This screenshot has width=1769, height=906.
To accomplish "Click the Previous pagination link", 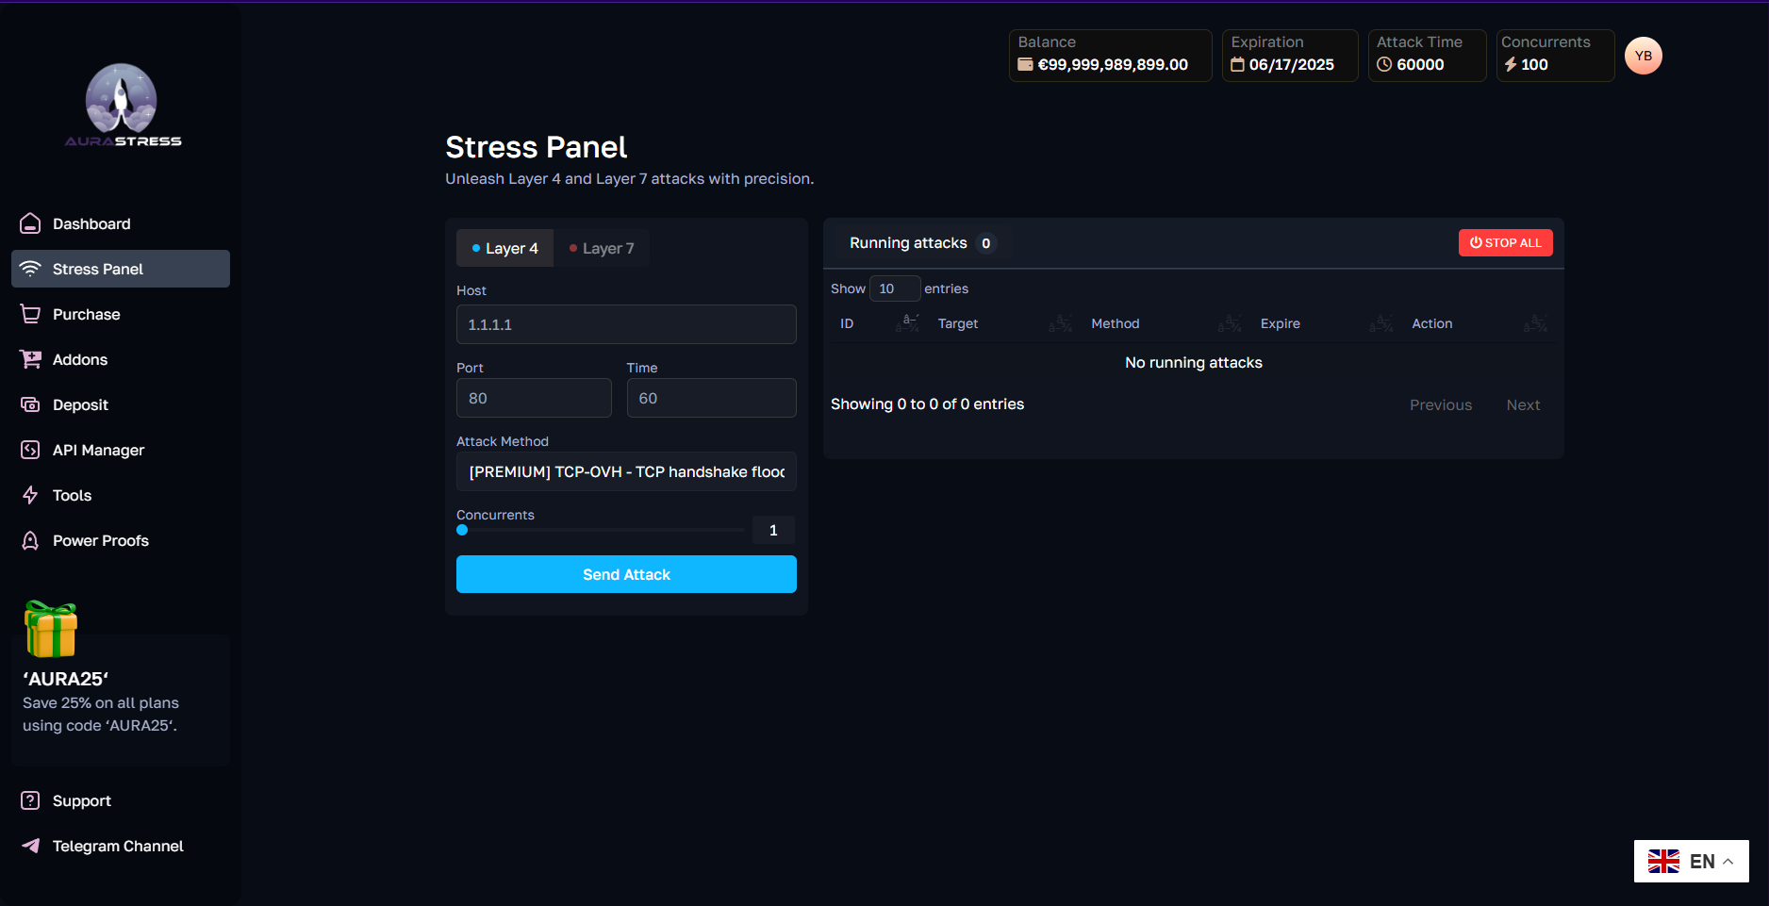I will [1440, 404].
